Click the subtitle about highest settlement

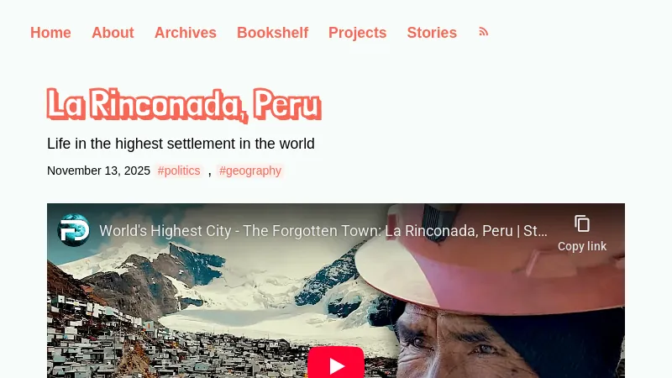click(x=181, y=144)
